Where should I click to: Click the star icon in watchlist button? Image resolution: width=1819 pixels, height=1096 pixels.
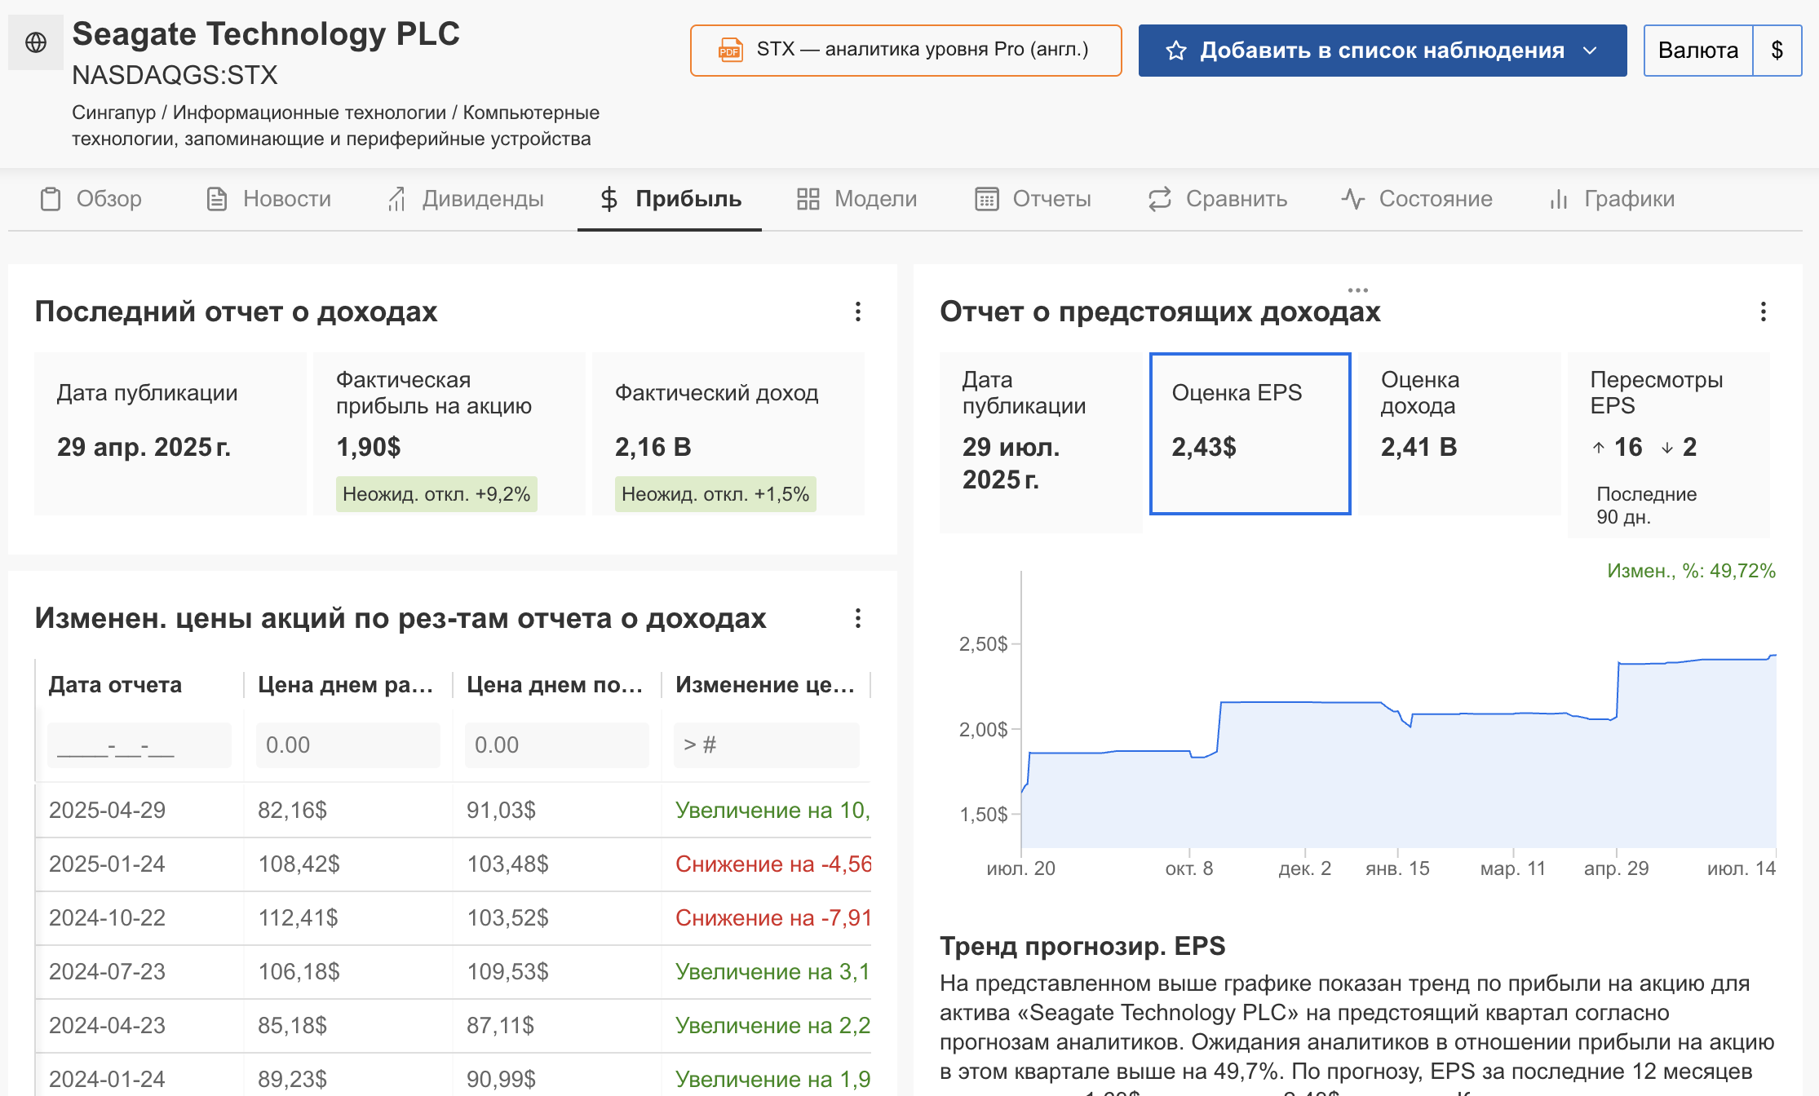(1175, 51)
